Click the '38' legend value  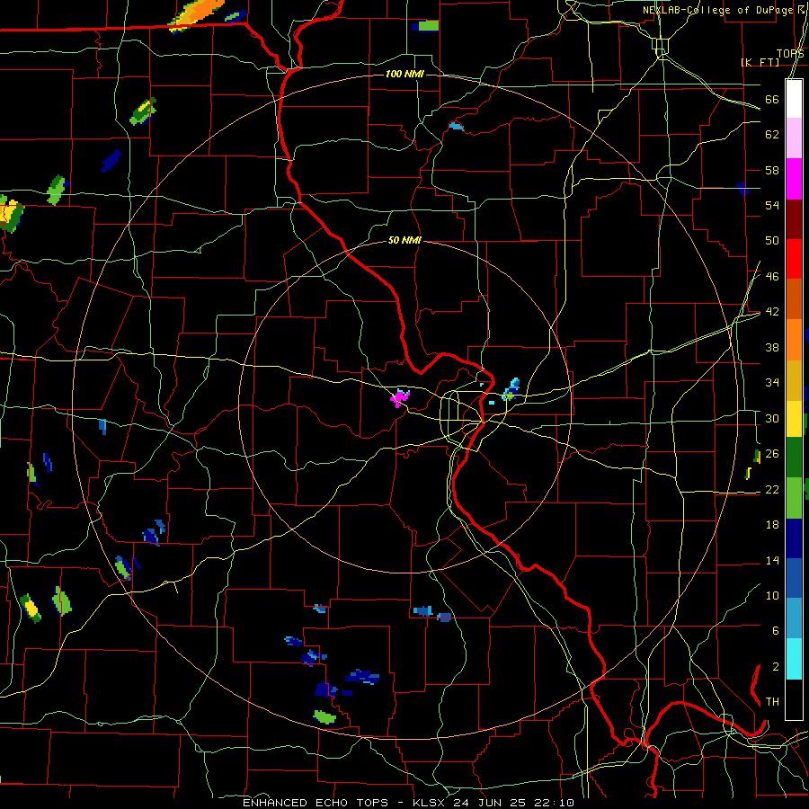tap(772, 347)
